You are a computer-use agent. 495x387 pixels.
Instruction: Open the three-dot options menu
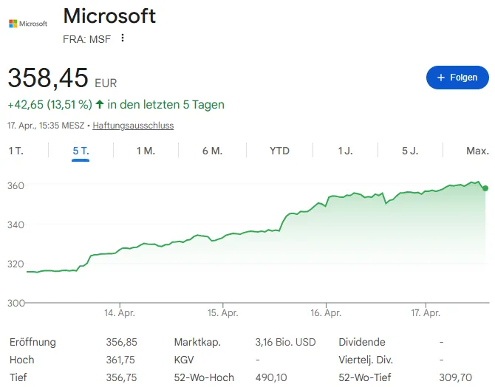pos(123,38)
